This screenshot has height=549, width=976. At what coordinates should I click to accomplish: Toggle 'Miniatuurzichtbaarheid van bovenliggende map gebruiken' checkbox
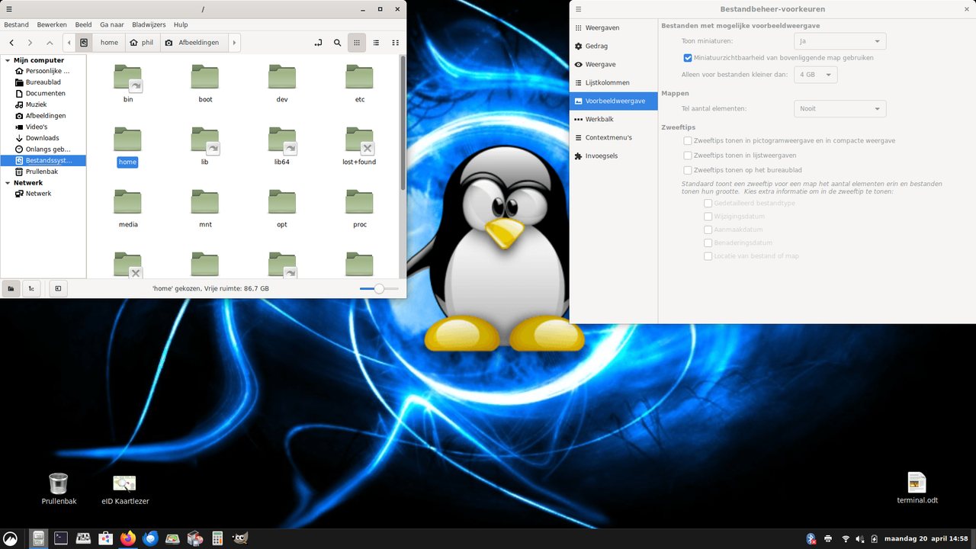688,58
